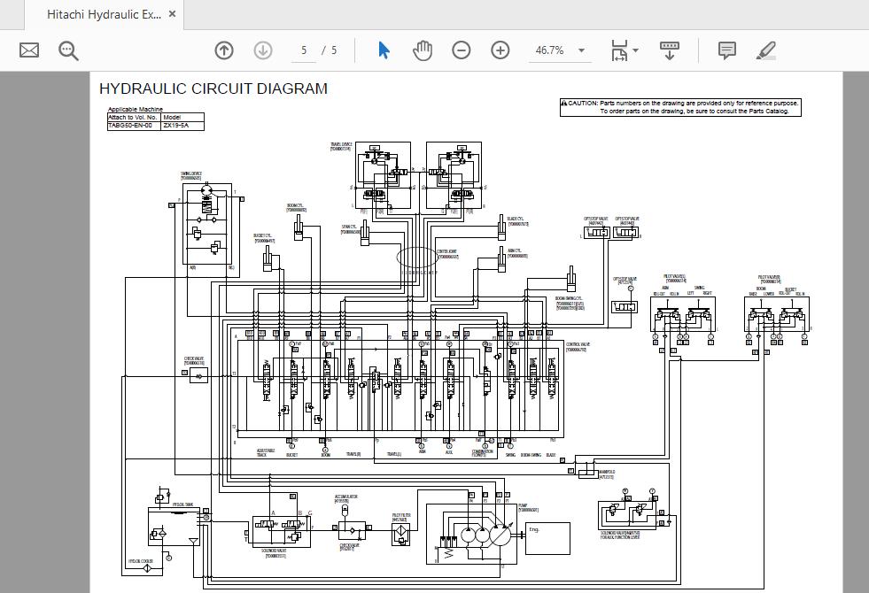Activate the selection arrow tool
The width and height of the screenshot is (869, 593).
click(x=383, y=50)
